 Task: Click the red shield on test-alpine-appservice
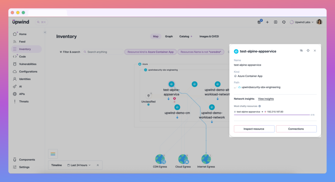coord(175,99)
